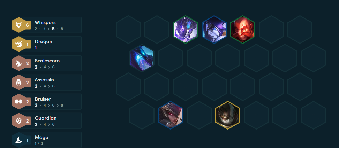Open the Scalescorn trait row

coord(47,63)
